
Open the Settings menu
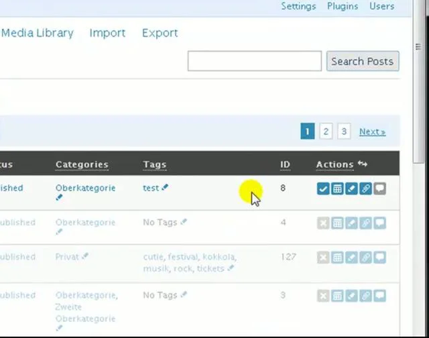pyautogui.click(x=298, y=6)
